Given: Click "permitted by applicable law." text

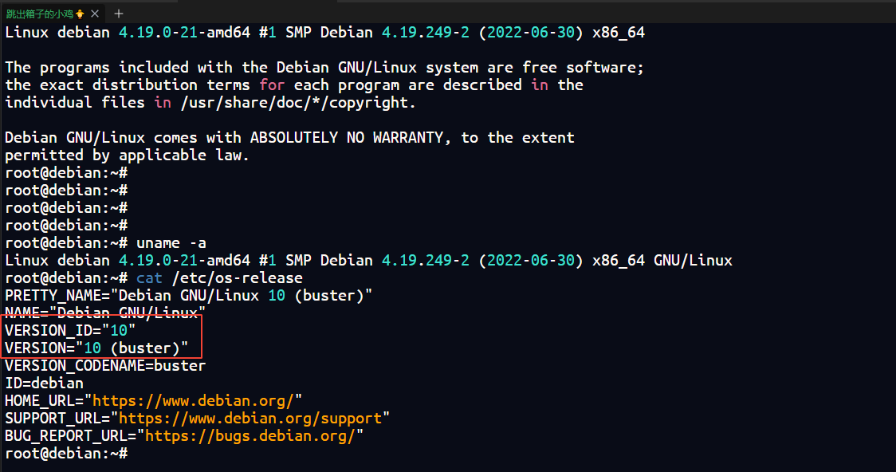Looking at the screenshot, I should [x=128, y=155].
